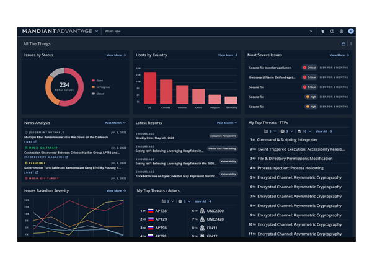Image resolution: width=372 pixels, height=261 pixels.
Task: Open the TTPs actor count 10 dropdown chevron
Action: [310, 131]
